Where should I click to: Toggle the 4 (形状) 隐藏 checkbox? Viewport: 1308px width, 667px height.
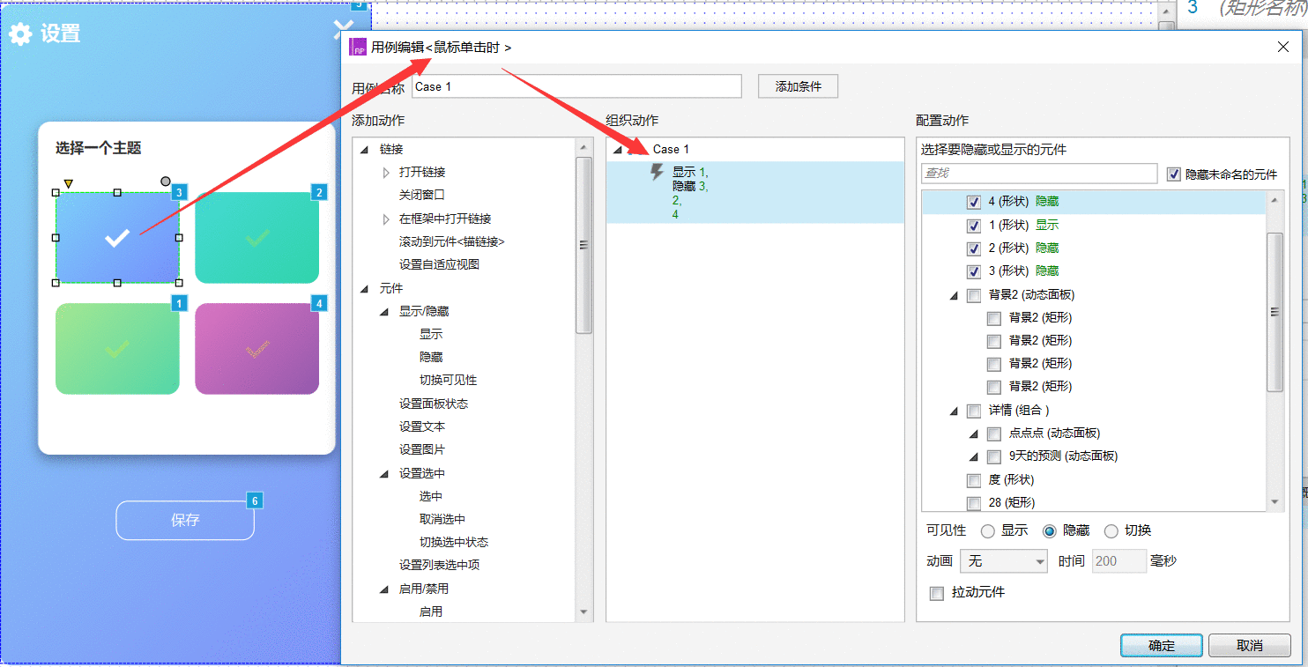pyautogui.click(x=974, y=202)
